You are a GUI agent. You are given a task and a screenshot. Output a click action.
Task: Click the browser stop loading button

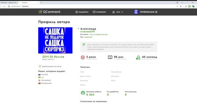[x=4, y=6]
